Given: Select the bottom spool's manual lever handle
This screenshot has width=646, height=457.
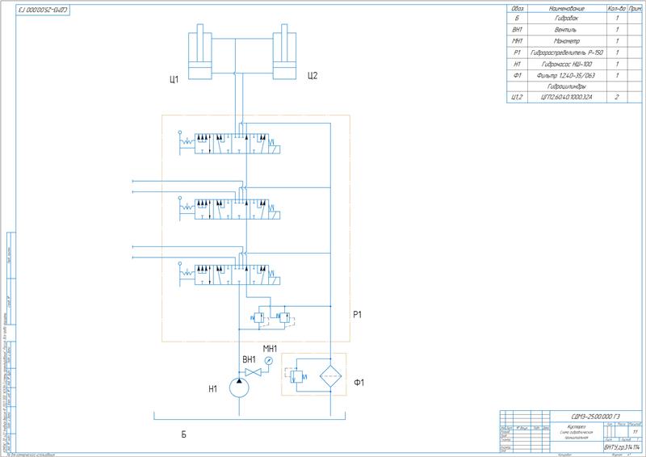Looking at the screenshot, I should pos(180,274).
